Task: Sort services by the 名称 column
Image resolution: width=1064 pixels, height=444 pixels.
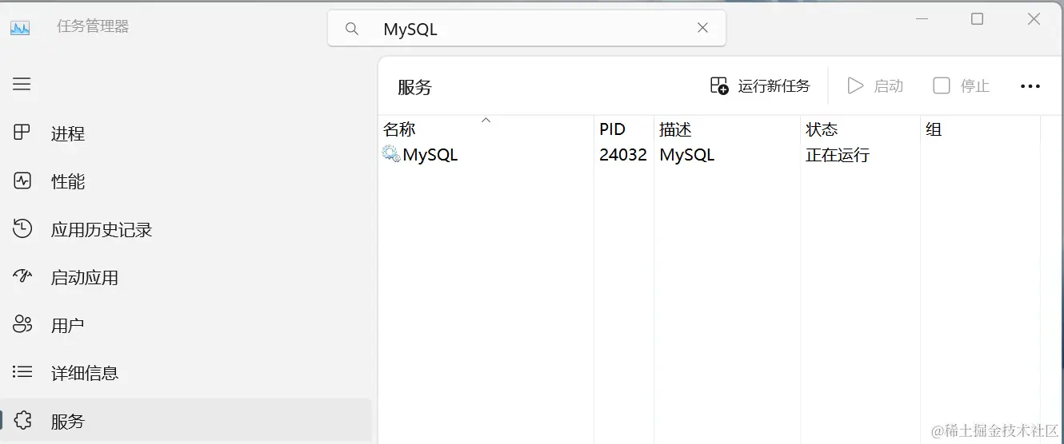Action: [x=486, y=129]
